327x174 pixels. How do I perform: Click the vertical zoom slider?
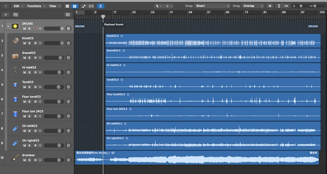(x=301, y=6)
